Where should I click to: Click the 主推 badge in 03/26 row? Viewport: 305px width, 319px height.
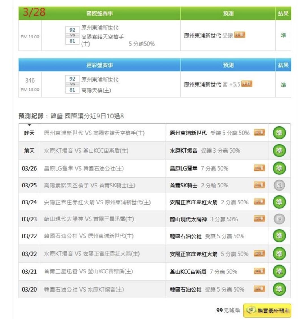(259, 168)
